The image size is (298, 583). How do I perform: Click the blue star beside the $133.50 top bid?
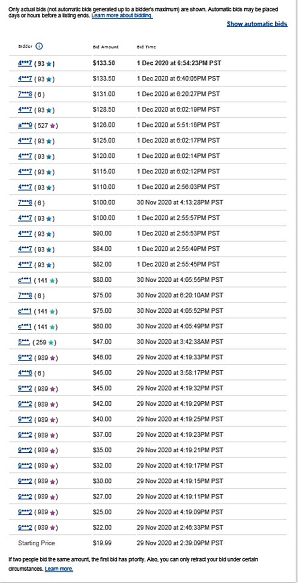coord(48,63)
